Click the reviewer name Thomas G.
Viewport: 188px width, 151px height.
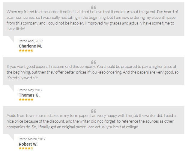[29, 95]
